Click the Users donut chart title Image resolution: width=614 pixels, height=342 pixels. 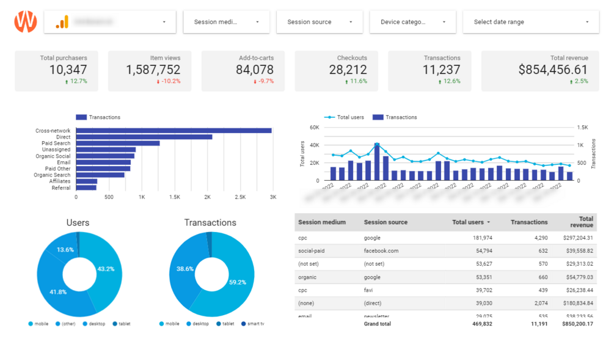tap(78, 223)
